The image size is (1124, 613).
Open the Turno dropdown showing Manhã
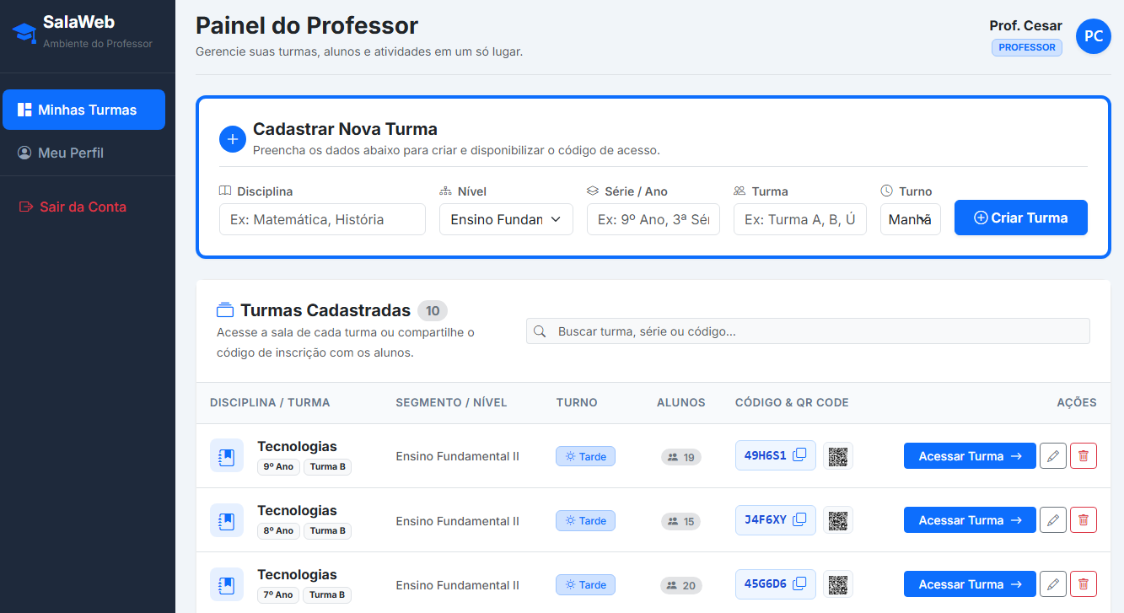tap(911, 219)
